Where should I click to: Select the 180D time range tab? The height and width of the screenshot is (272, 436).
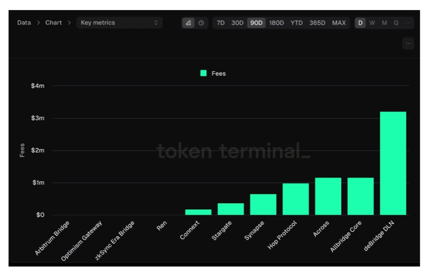point(277,23)
